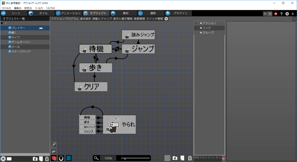The image size is (297, 162).
Task: Click the search text field 検索するテキストを入
Action: (208, 157)
